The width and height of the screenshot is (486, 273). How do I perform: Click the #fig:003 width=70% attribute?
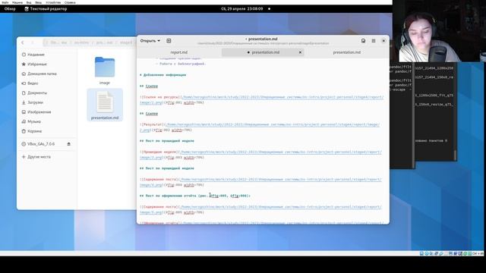point(184,158)
